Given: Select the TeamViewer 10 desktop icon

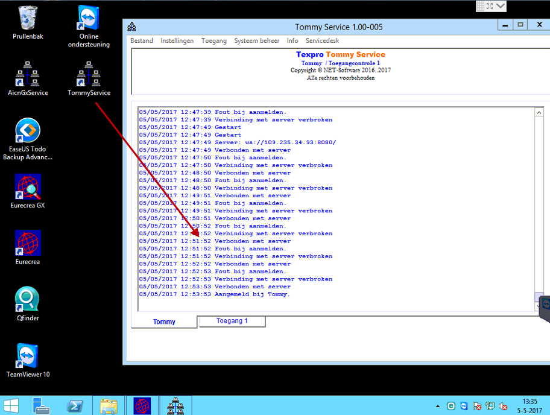Looking at the screenshot, I should click(28, 360).
